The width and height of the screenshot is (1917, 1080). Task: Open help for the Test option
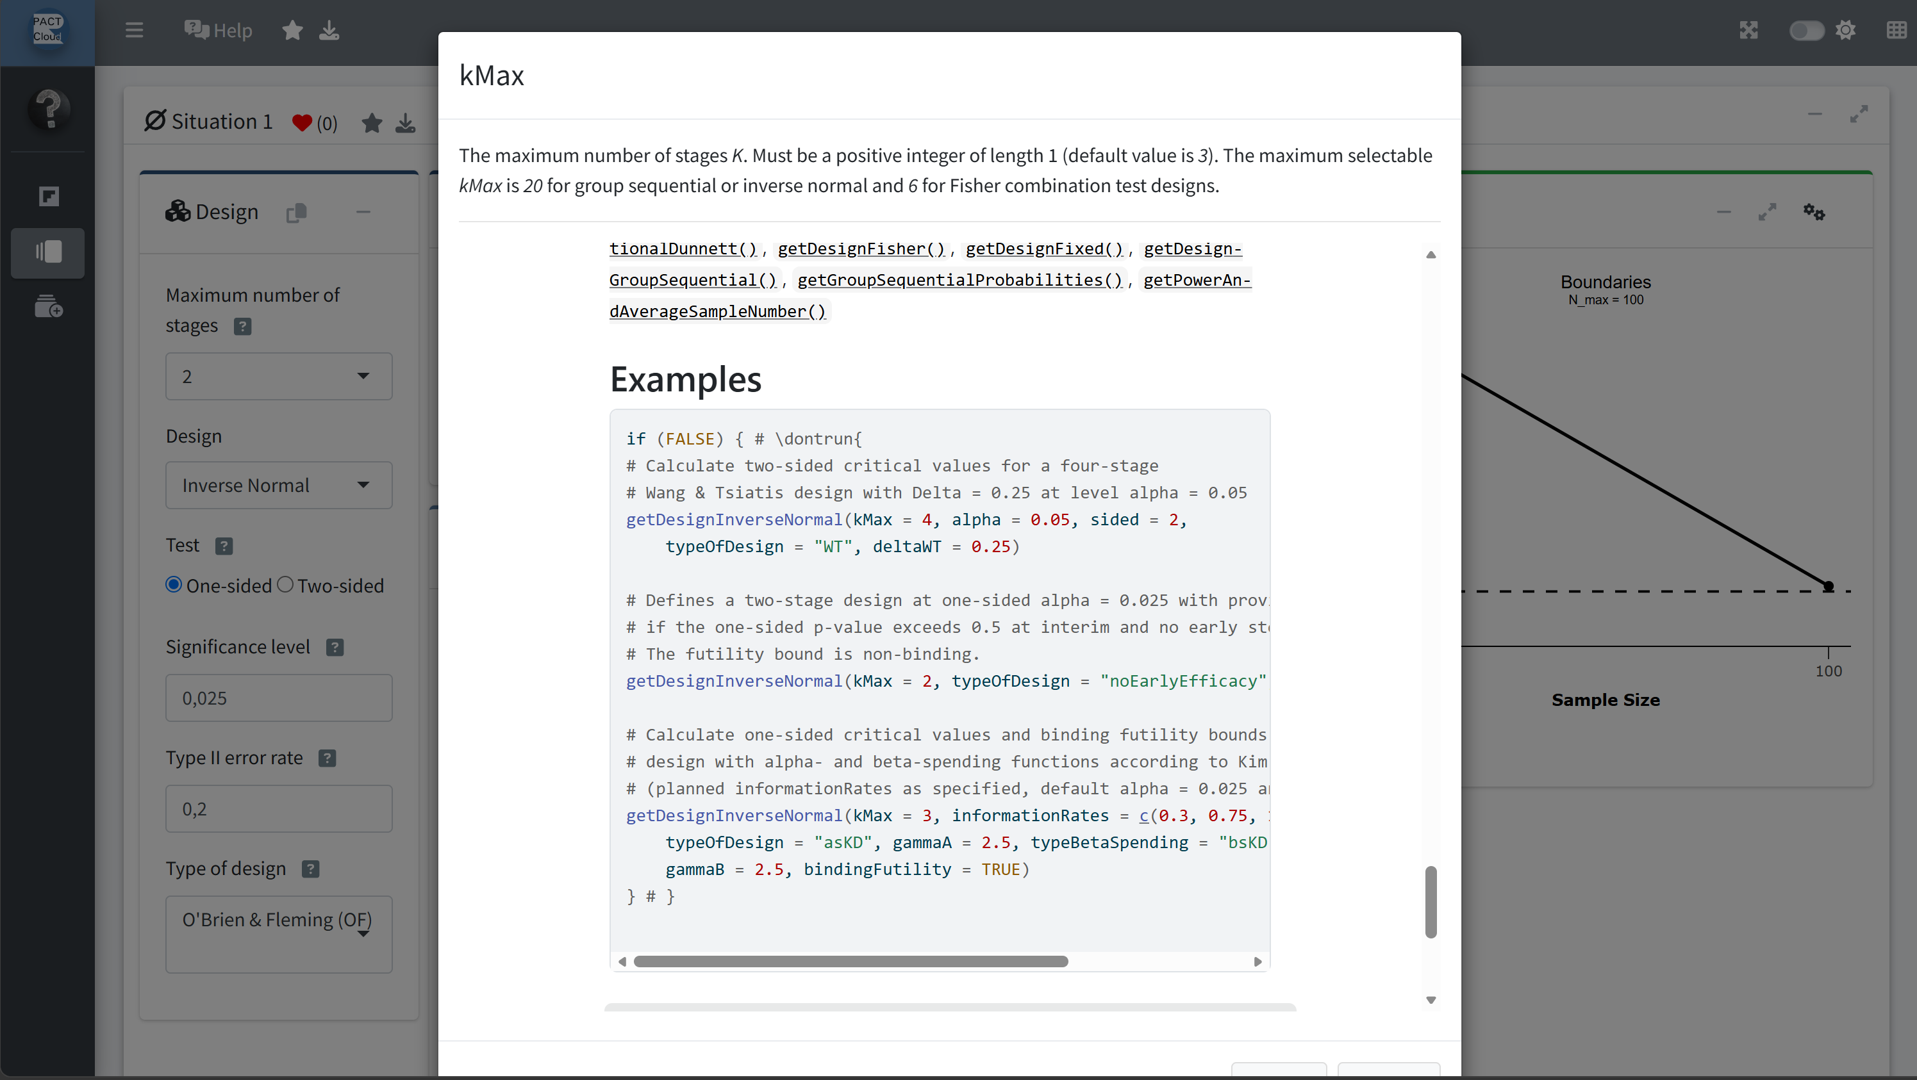coord(224,546)
